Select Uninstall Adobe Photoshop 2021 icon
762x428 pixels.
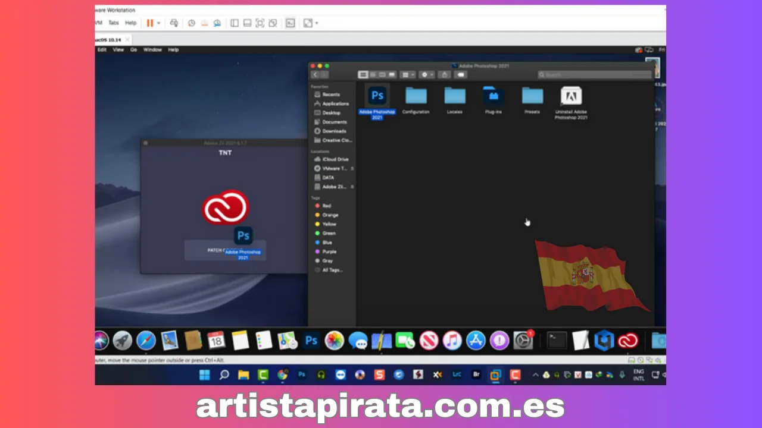571,96
